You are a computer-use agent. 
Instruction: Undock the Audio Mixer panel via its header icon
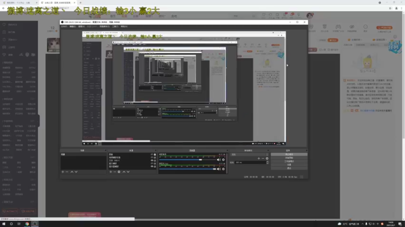[227, 150]
